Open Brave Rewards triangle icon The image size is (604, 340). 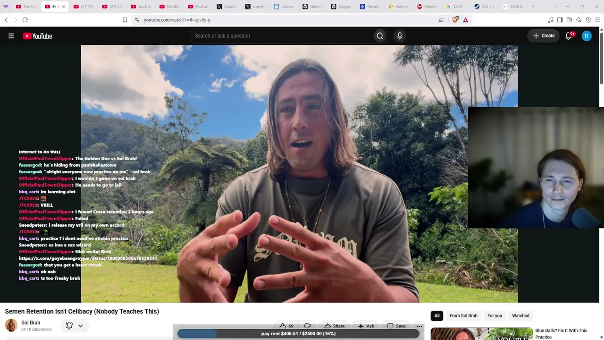(466, 20)
